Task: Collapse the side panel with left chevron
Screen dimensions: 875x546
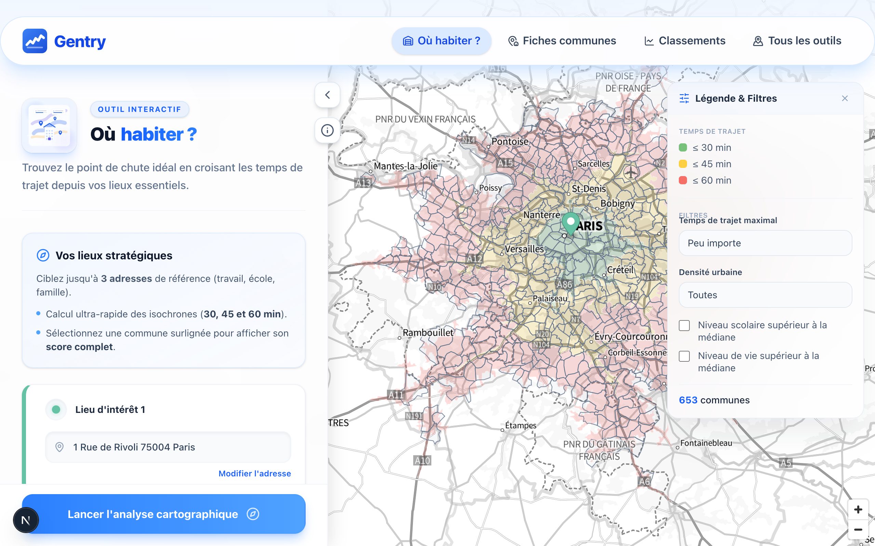Action: pos(327,95)
